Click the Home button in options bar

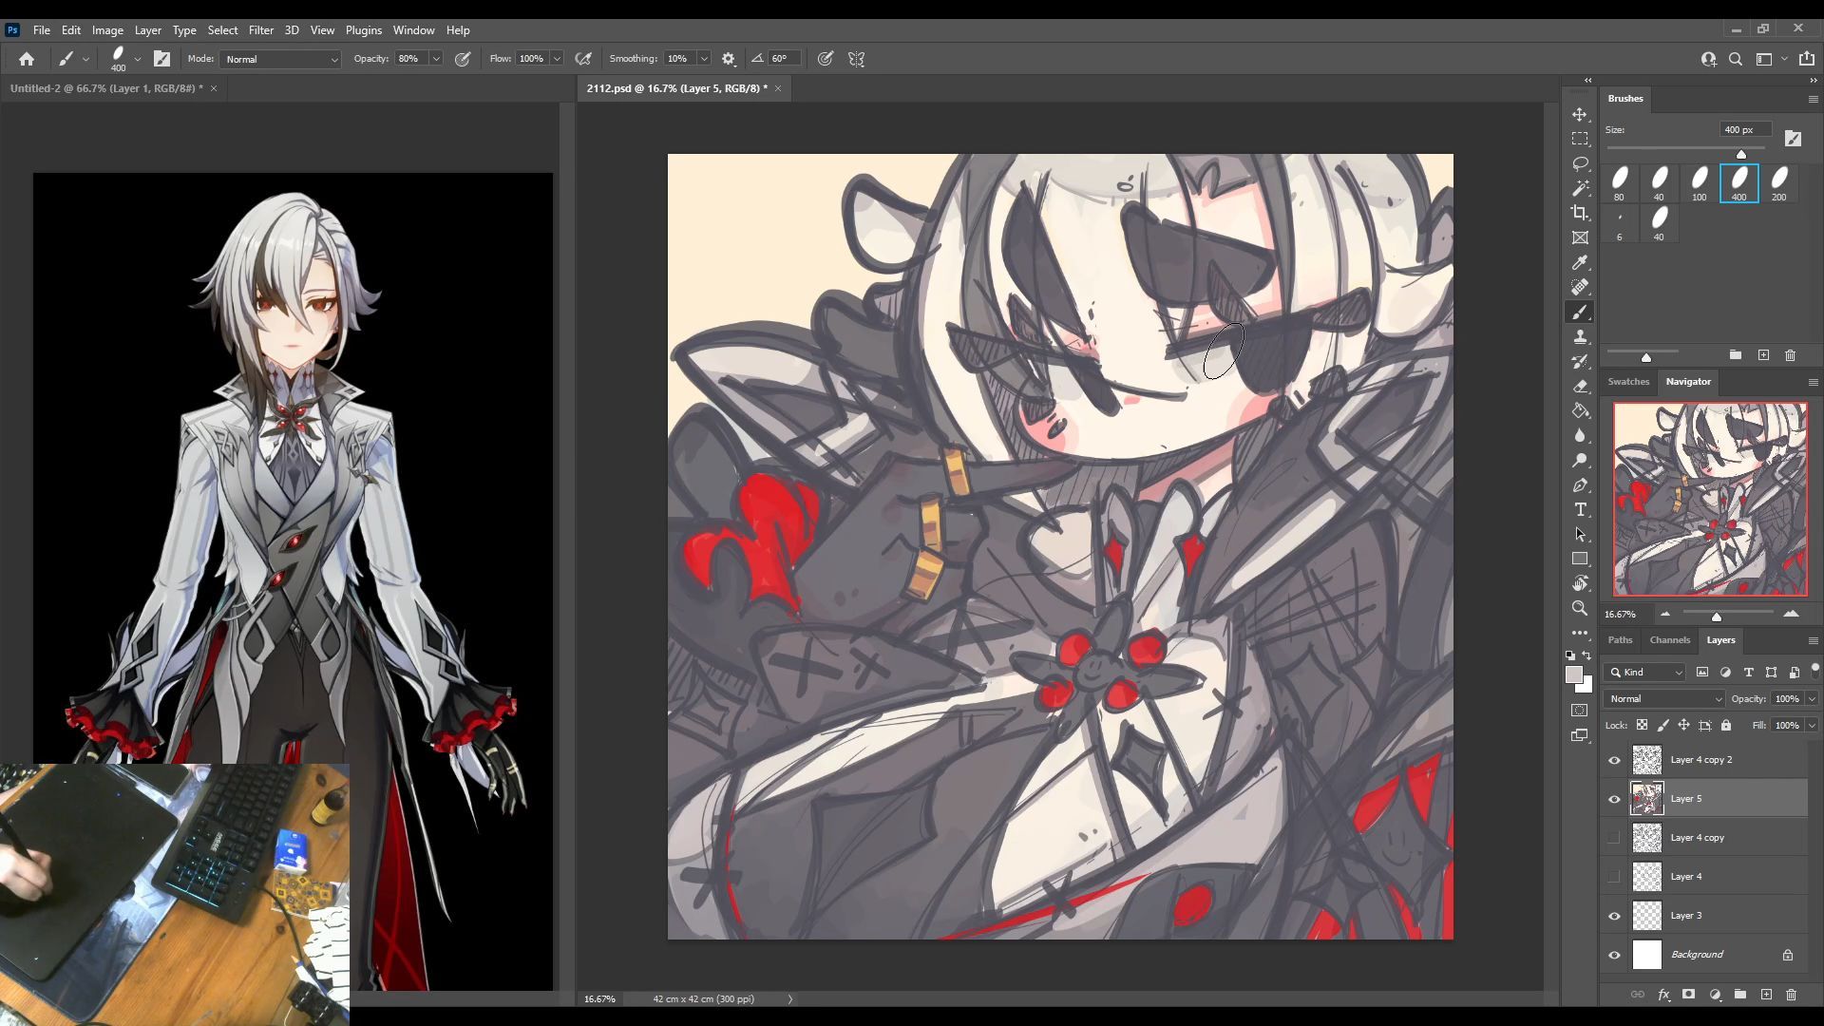[x=27, y=59]
